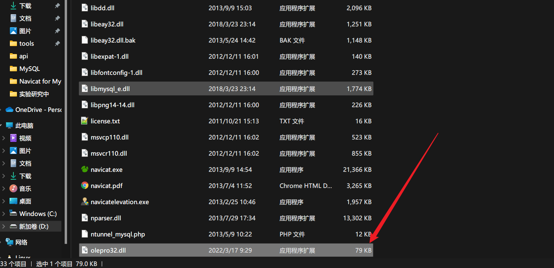Click the olepro32.dll file icon
Image resolution: width=554 pixels, height=268 pixels.
tap(84, 250)
